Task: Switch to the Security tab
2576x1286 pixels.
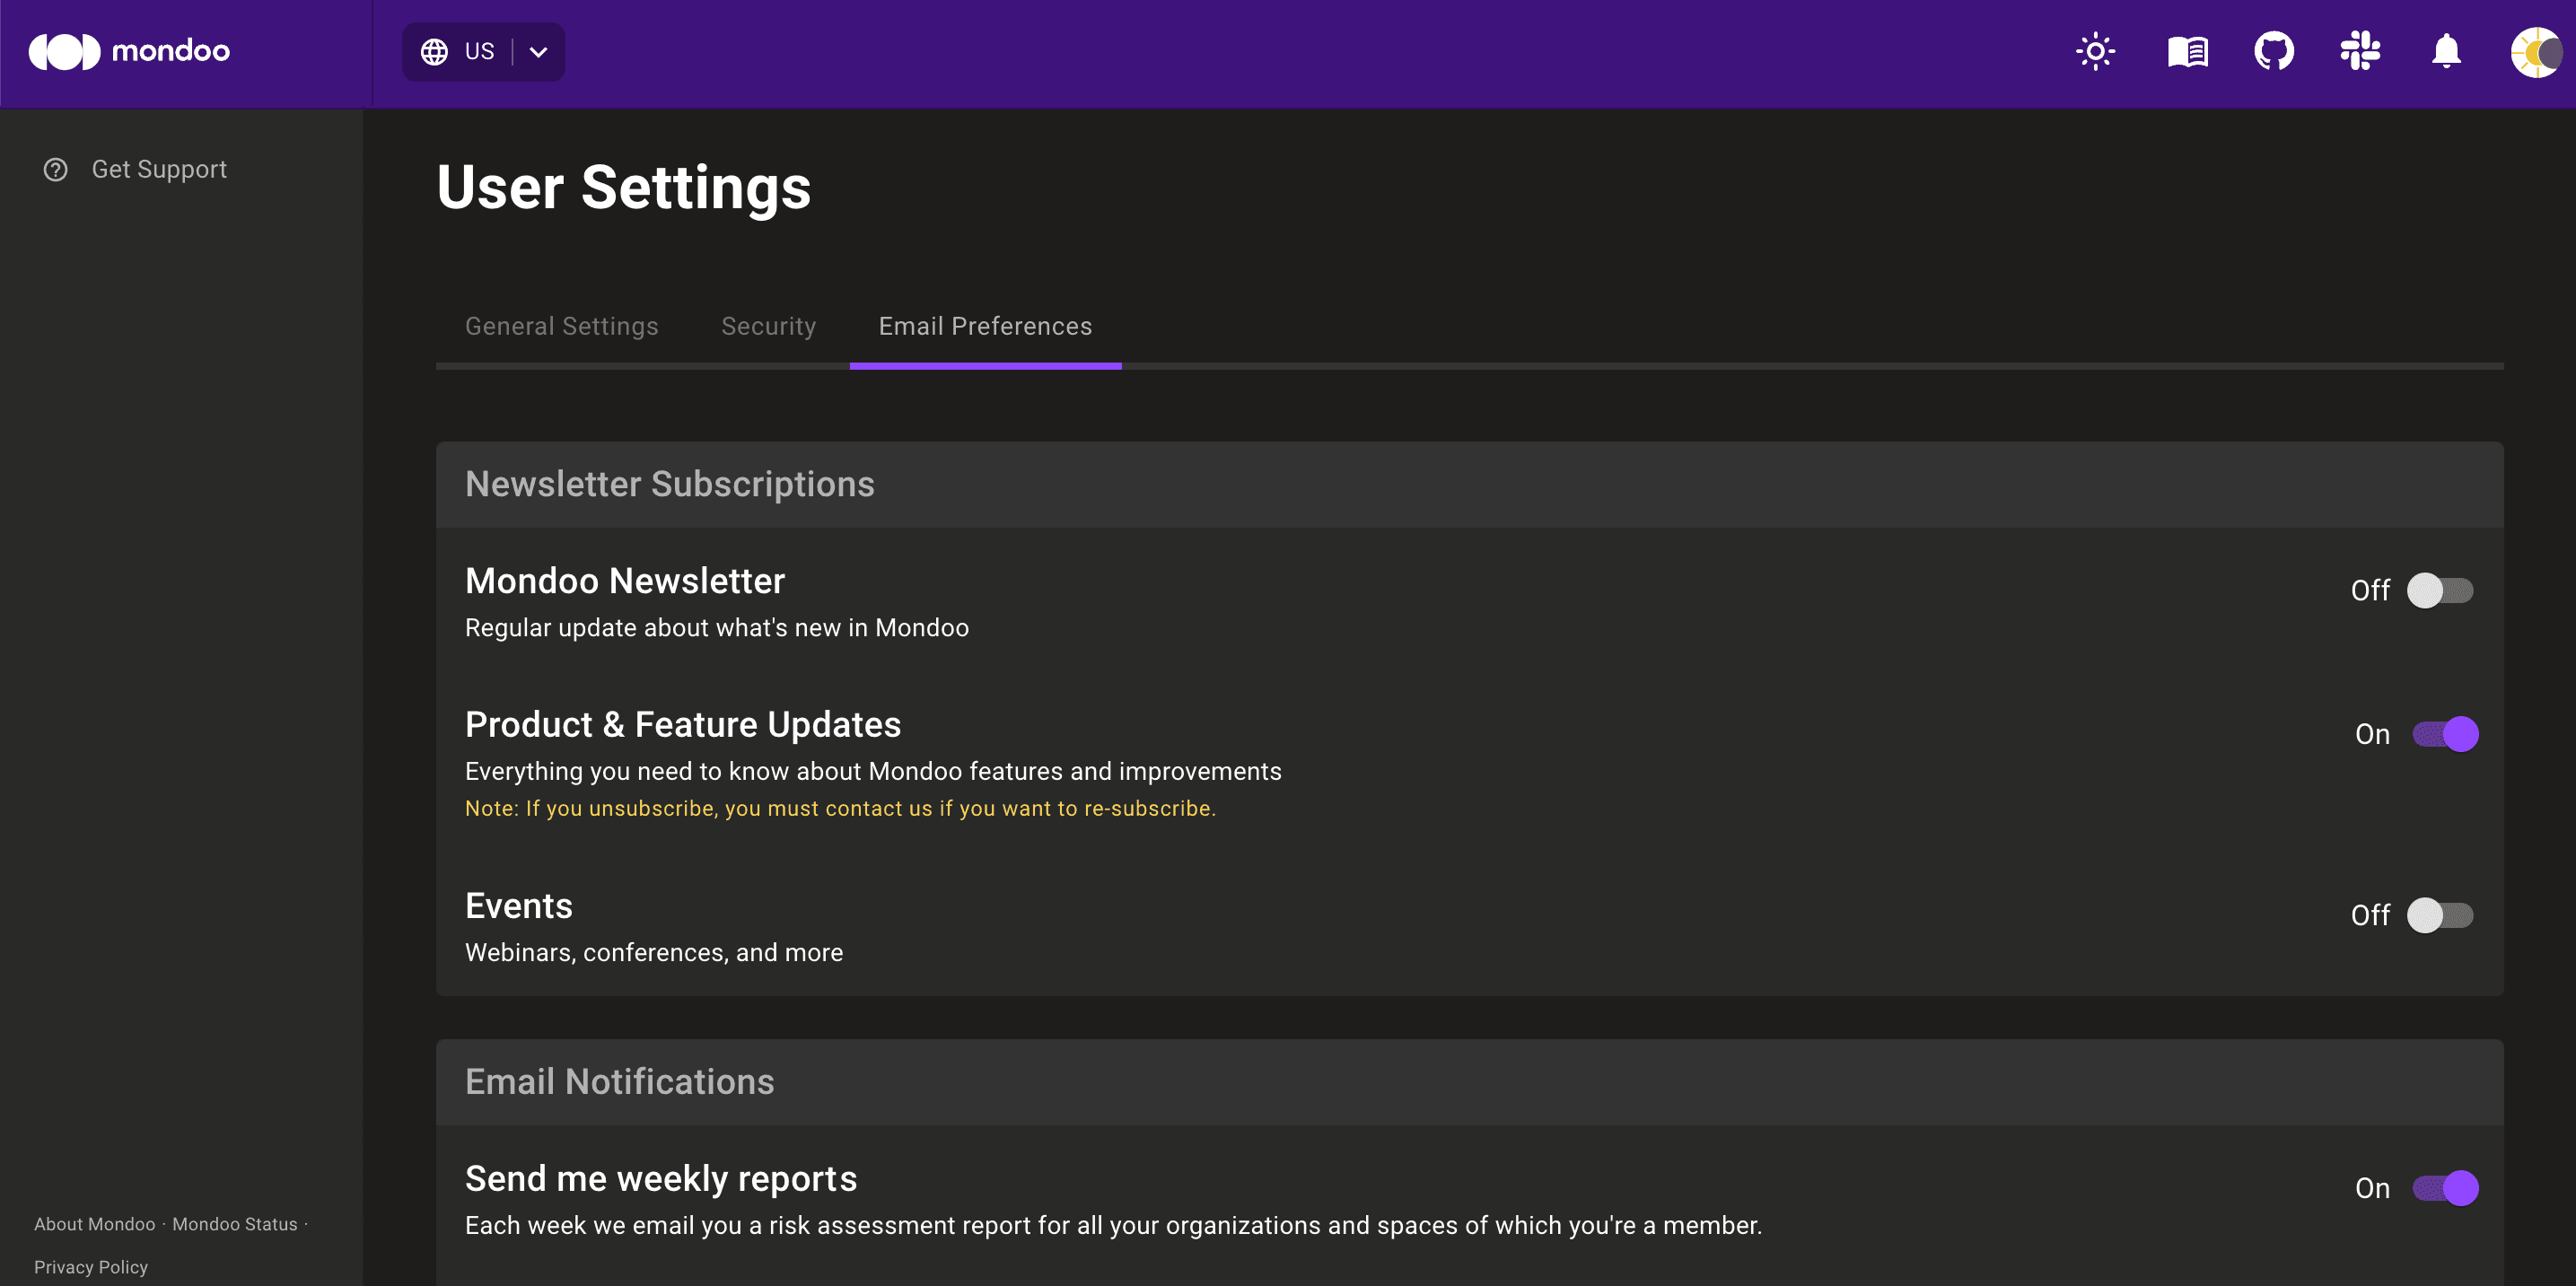Action: click(768, 326)
